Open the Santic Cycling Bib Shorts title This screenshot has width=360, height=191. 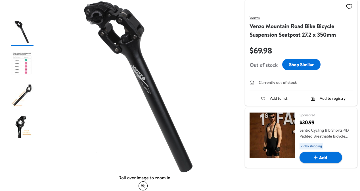point(324,133)
